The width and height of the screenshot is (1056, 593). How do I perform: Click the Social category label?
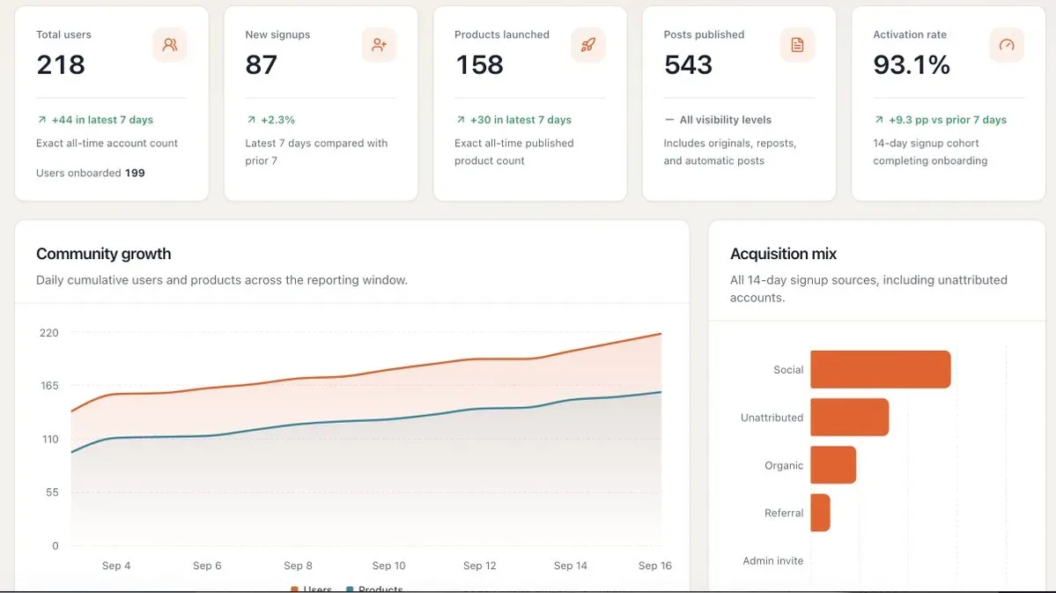pyautogui.click(x=788, y=370)
